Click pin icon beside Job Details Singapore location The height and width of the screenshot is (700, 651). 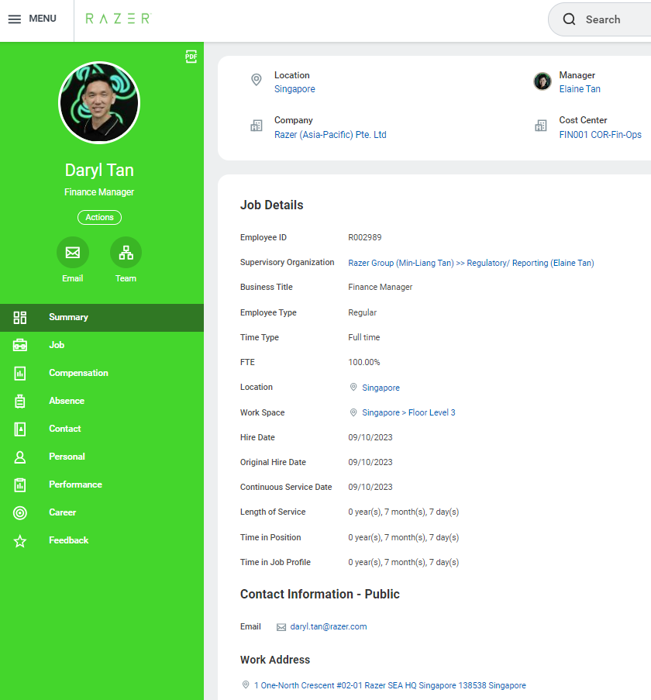pos(353,387)
